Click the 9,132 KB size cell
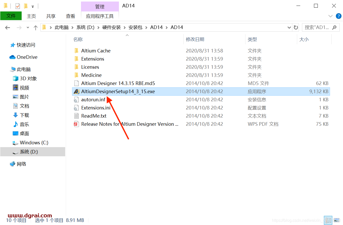The width and height of the screenshot is (343, 225). [319, 91]
